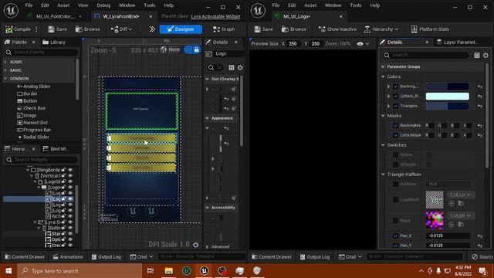Open compile options three-dot menu
Viewport: 494px width, 278px height.
click(x=36, y=29)
